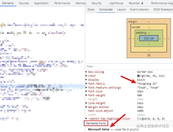Click the border label in box model
The width and height of the screenshot is (173, 132).
pos(136,27)
